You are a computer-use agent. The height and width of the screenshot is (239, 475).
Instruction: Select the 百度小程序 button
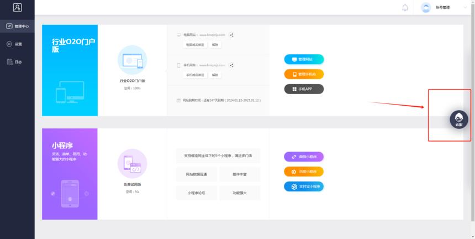(304, 172)
